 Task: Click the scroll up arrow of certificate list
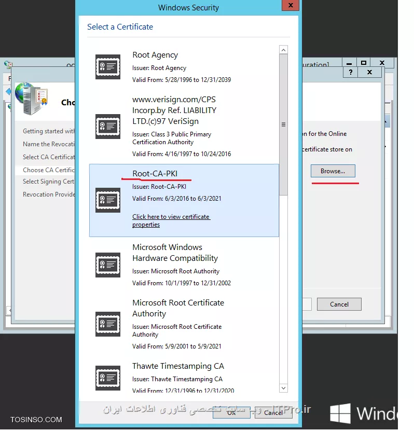pyautogui.click(x=283, y=50)
